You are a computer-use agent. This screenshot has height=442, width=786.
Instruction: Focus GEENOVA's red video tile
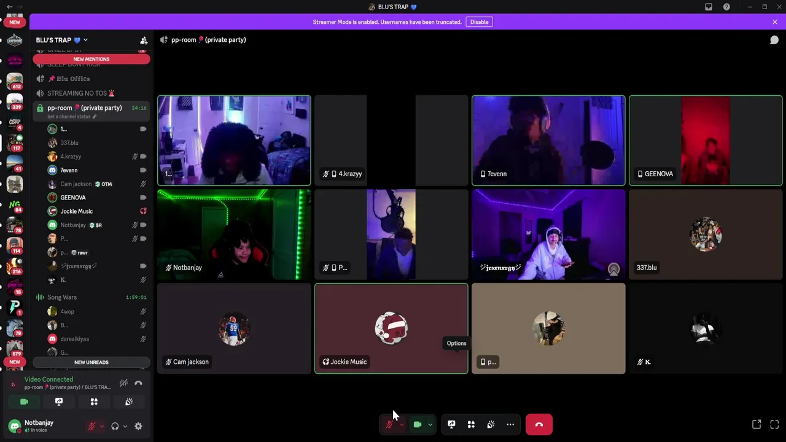click(x=706, y=140)
